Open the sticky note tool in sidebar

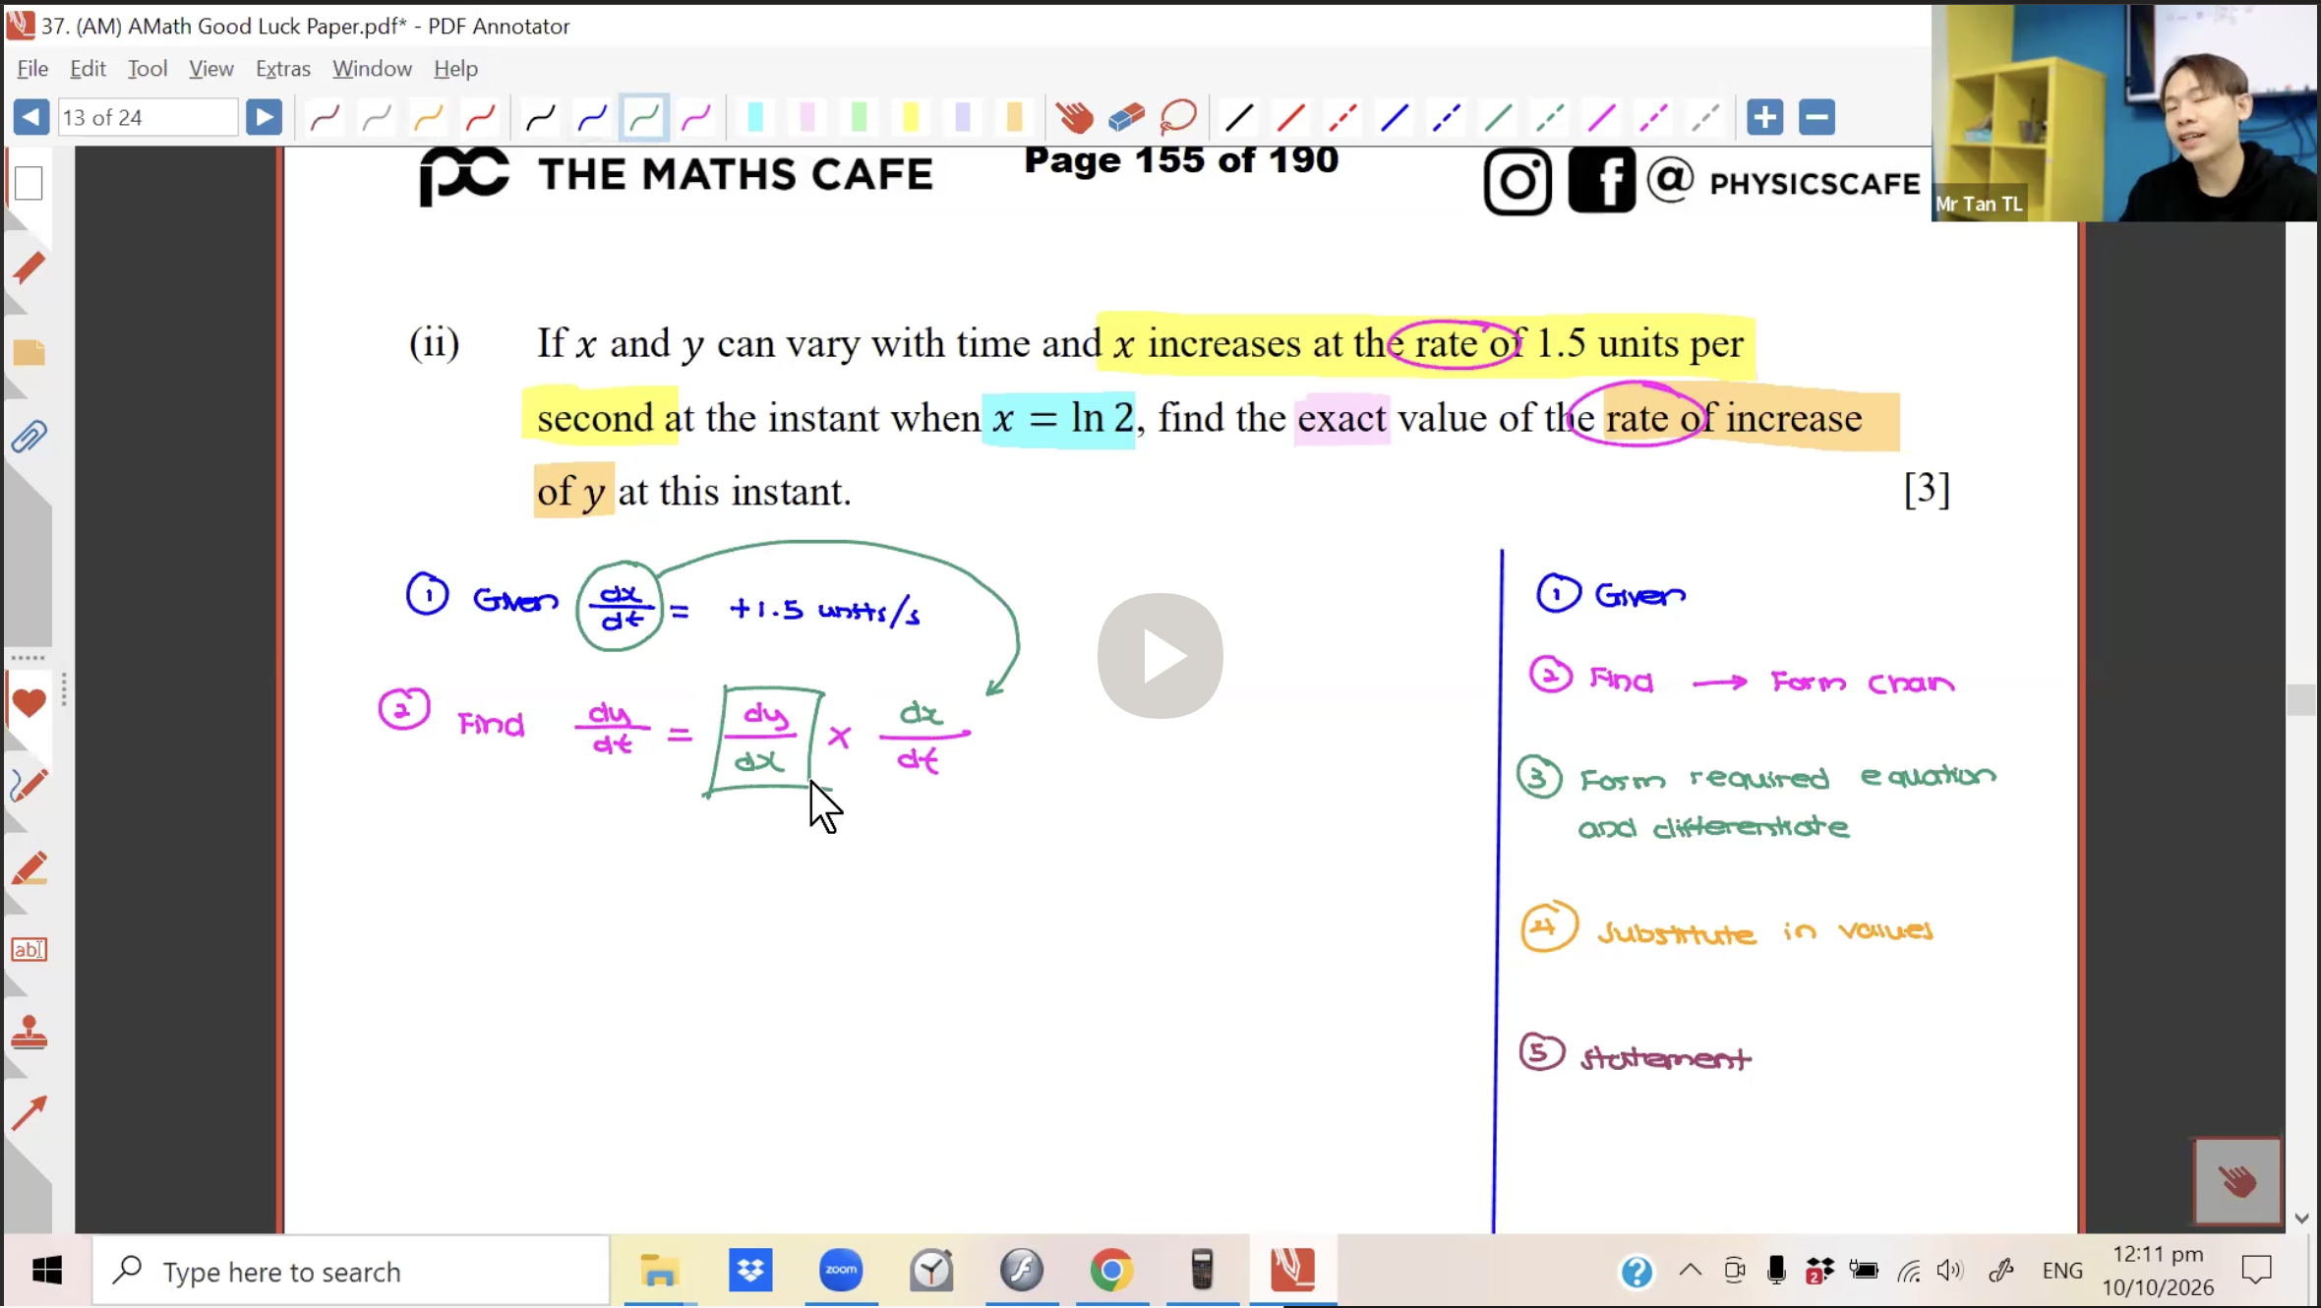[29, 352]
